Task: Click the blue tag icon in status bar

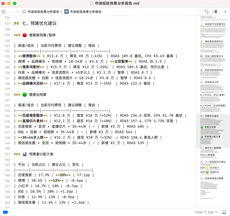Action: coord(6,212)
